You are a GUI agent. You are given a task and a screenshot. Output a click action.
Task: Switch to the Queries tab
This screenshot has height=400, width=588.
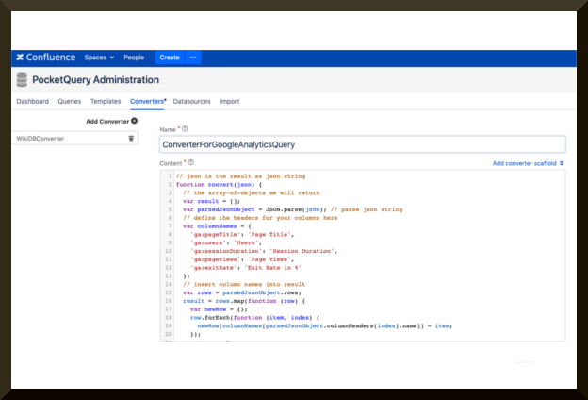pyautogui.click(x=70, y=101)
